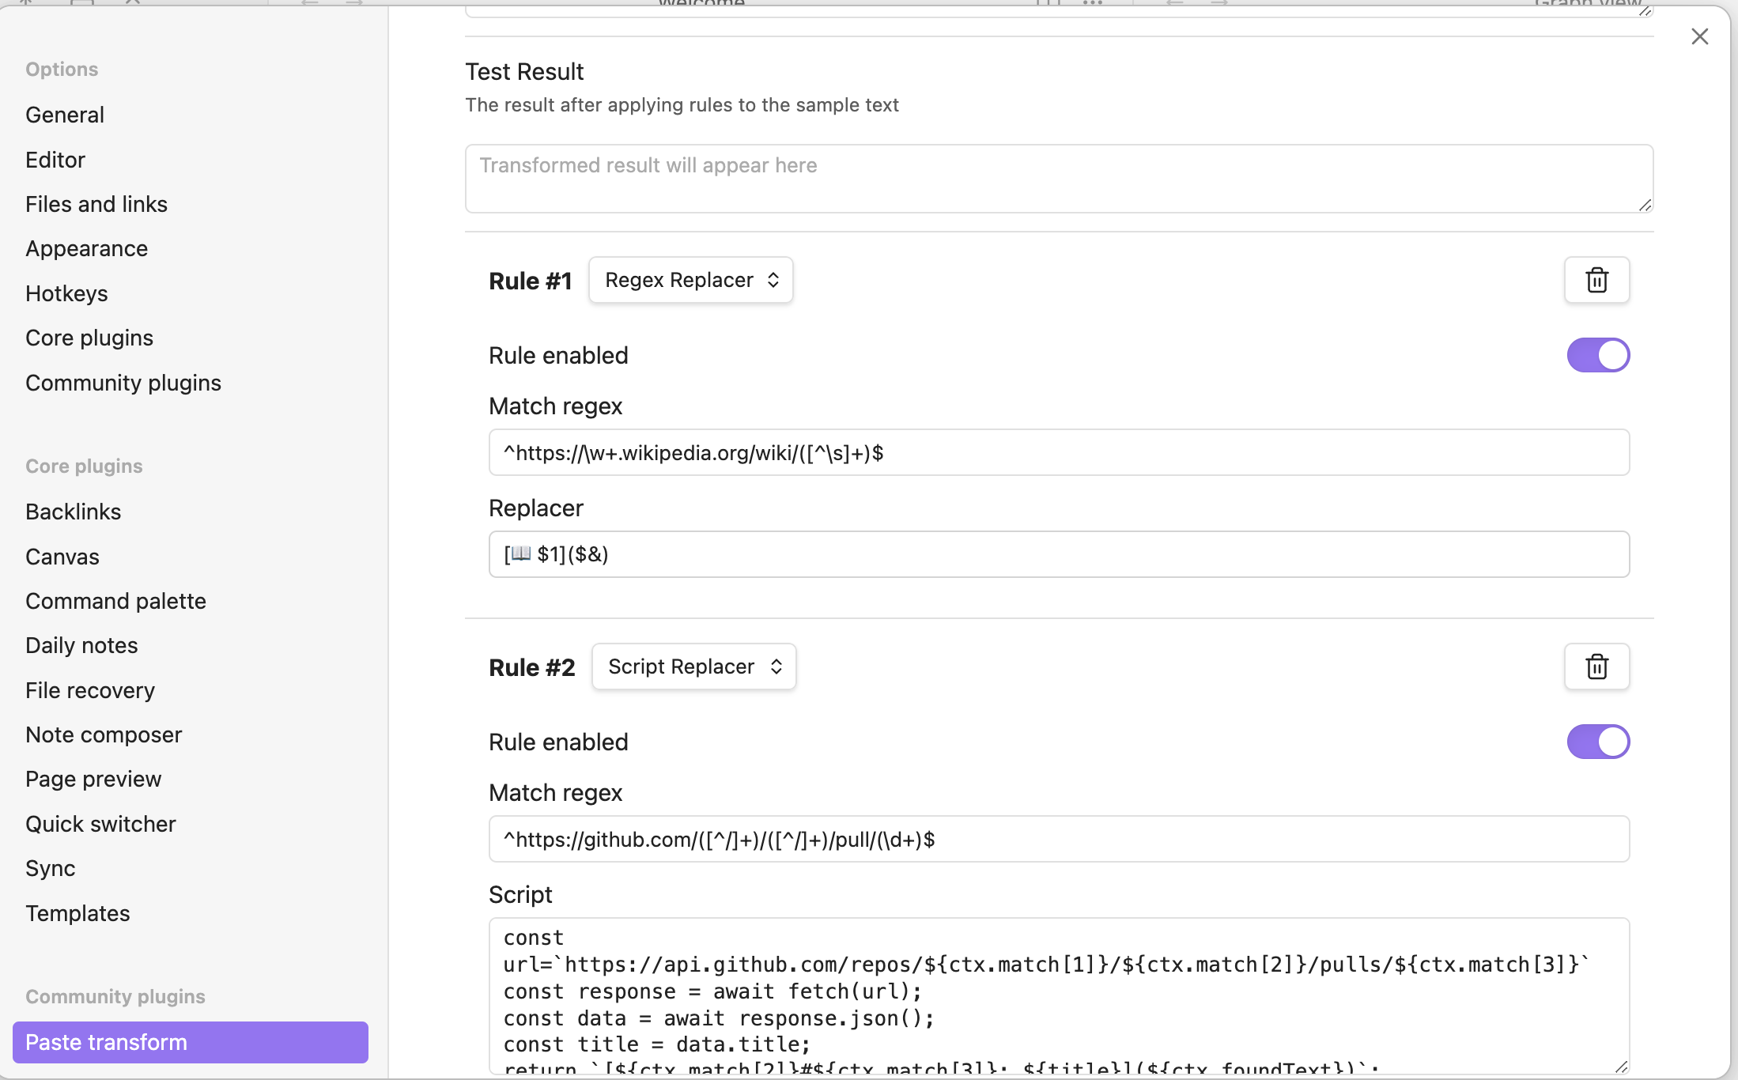Close the settings dialog with X

tap(1699, 36)
